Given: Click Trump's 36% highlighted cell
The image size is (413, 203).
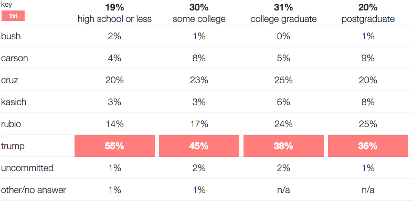Looking at the screenshot, I should pyautogui.click(x=368, y=146).
